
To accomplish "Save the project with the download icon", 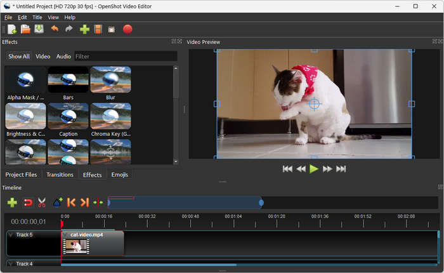I will 39,29.
